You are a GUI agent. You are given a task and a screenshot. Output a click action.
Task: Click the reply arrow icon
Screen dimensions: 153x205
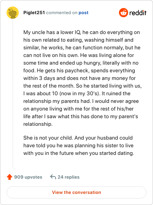tap(53, 177)
